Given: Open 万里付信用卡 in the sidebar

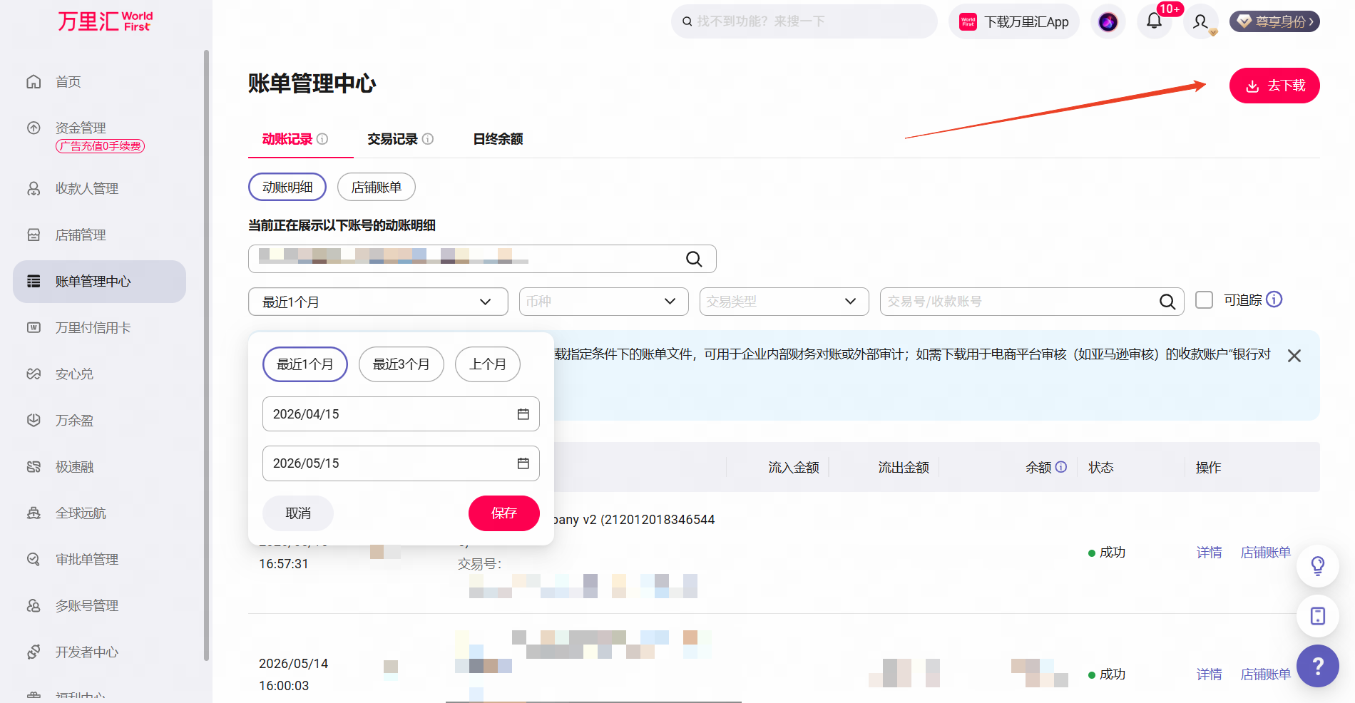Looking at the screenshot, I should (x=93, y=328).
